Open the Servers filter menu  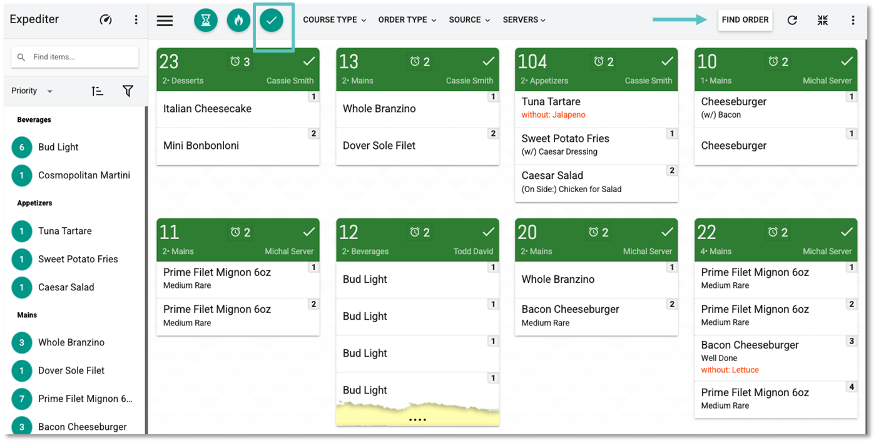(524, 20)
